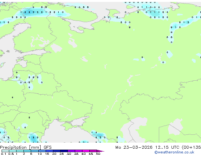Image resolution: width=201 pixels, height=155 pixels.
Task: Click the '0.1' tick label on legend
Action: [3, 154]
